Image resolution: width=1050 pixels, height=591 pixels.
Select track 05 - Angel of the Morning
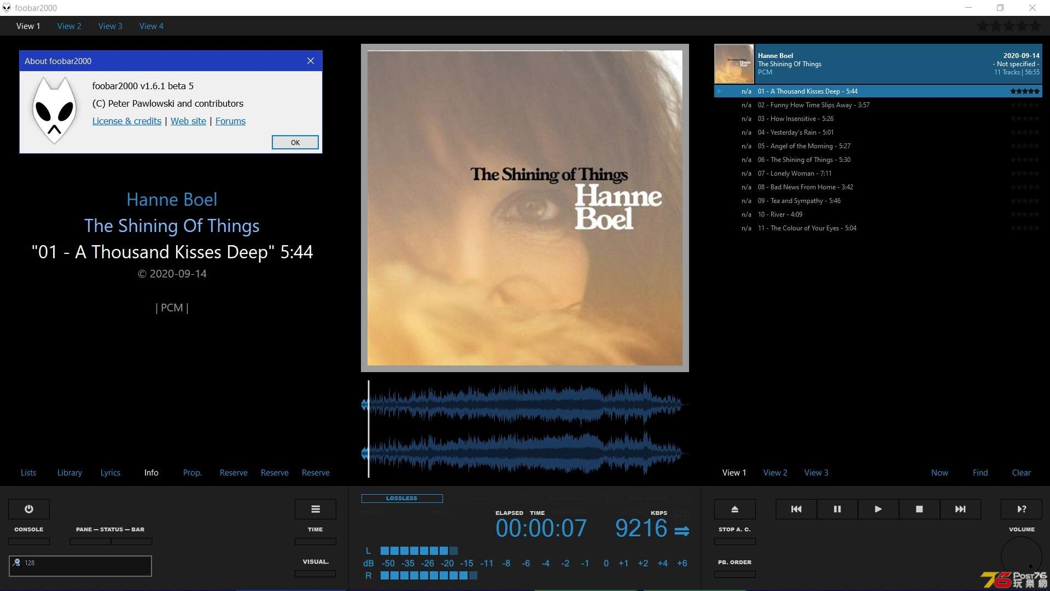pyautogui.click(x=878, y=146)
